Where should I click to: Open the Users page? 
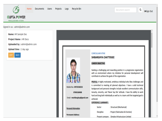click(x=50, y=9)
